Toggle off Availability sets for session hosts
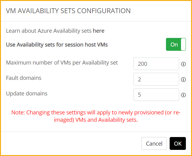Image resolution: width=192 pixels, height=156 pixels. click(x=176, y=44)
